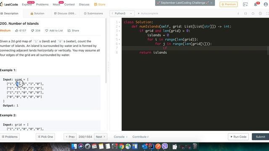
Task: Open Problems in the top navigation
Action: [42, 5]
